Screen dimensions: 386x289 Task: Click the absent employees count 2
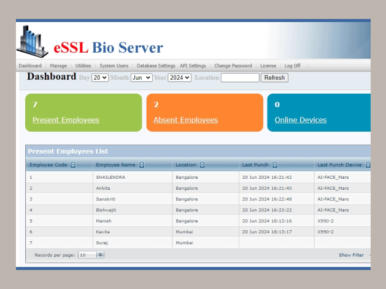point(156,105)
